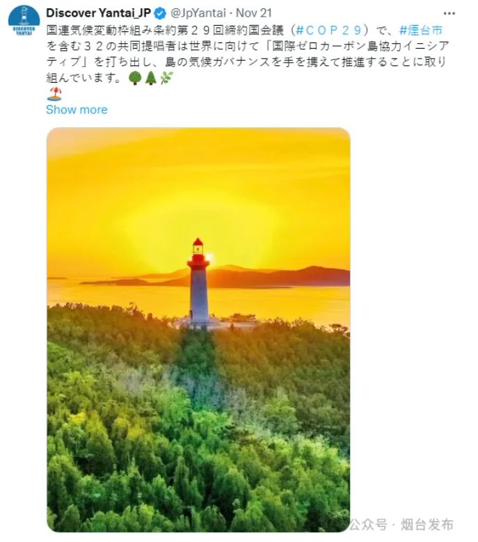Open the Discover Yantai_JP display name
Image resolution: width=478 pixels, height=542 pixels.
point(99,13)
